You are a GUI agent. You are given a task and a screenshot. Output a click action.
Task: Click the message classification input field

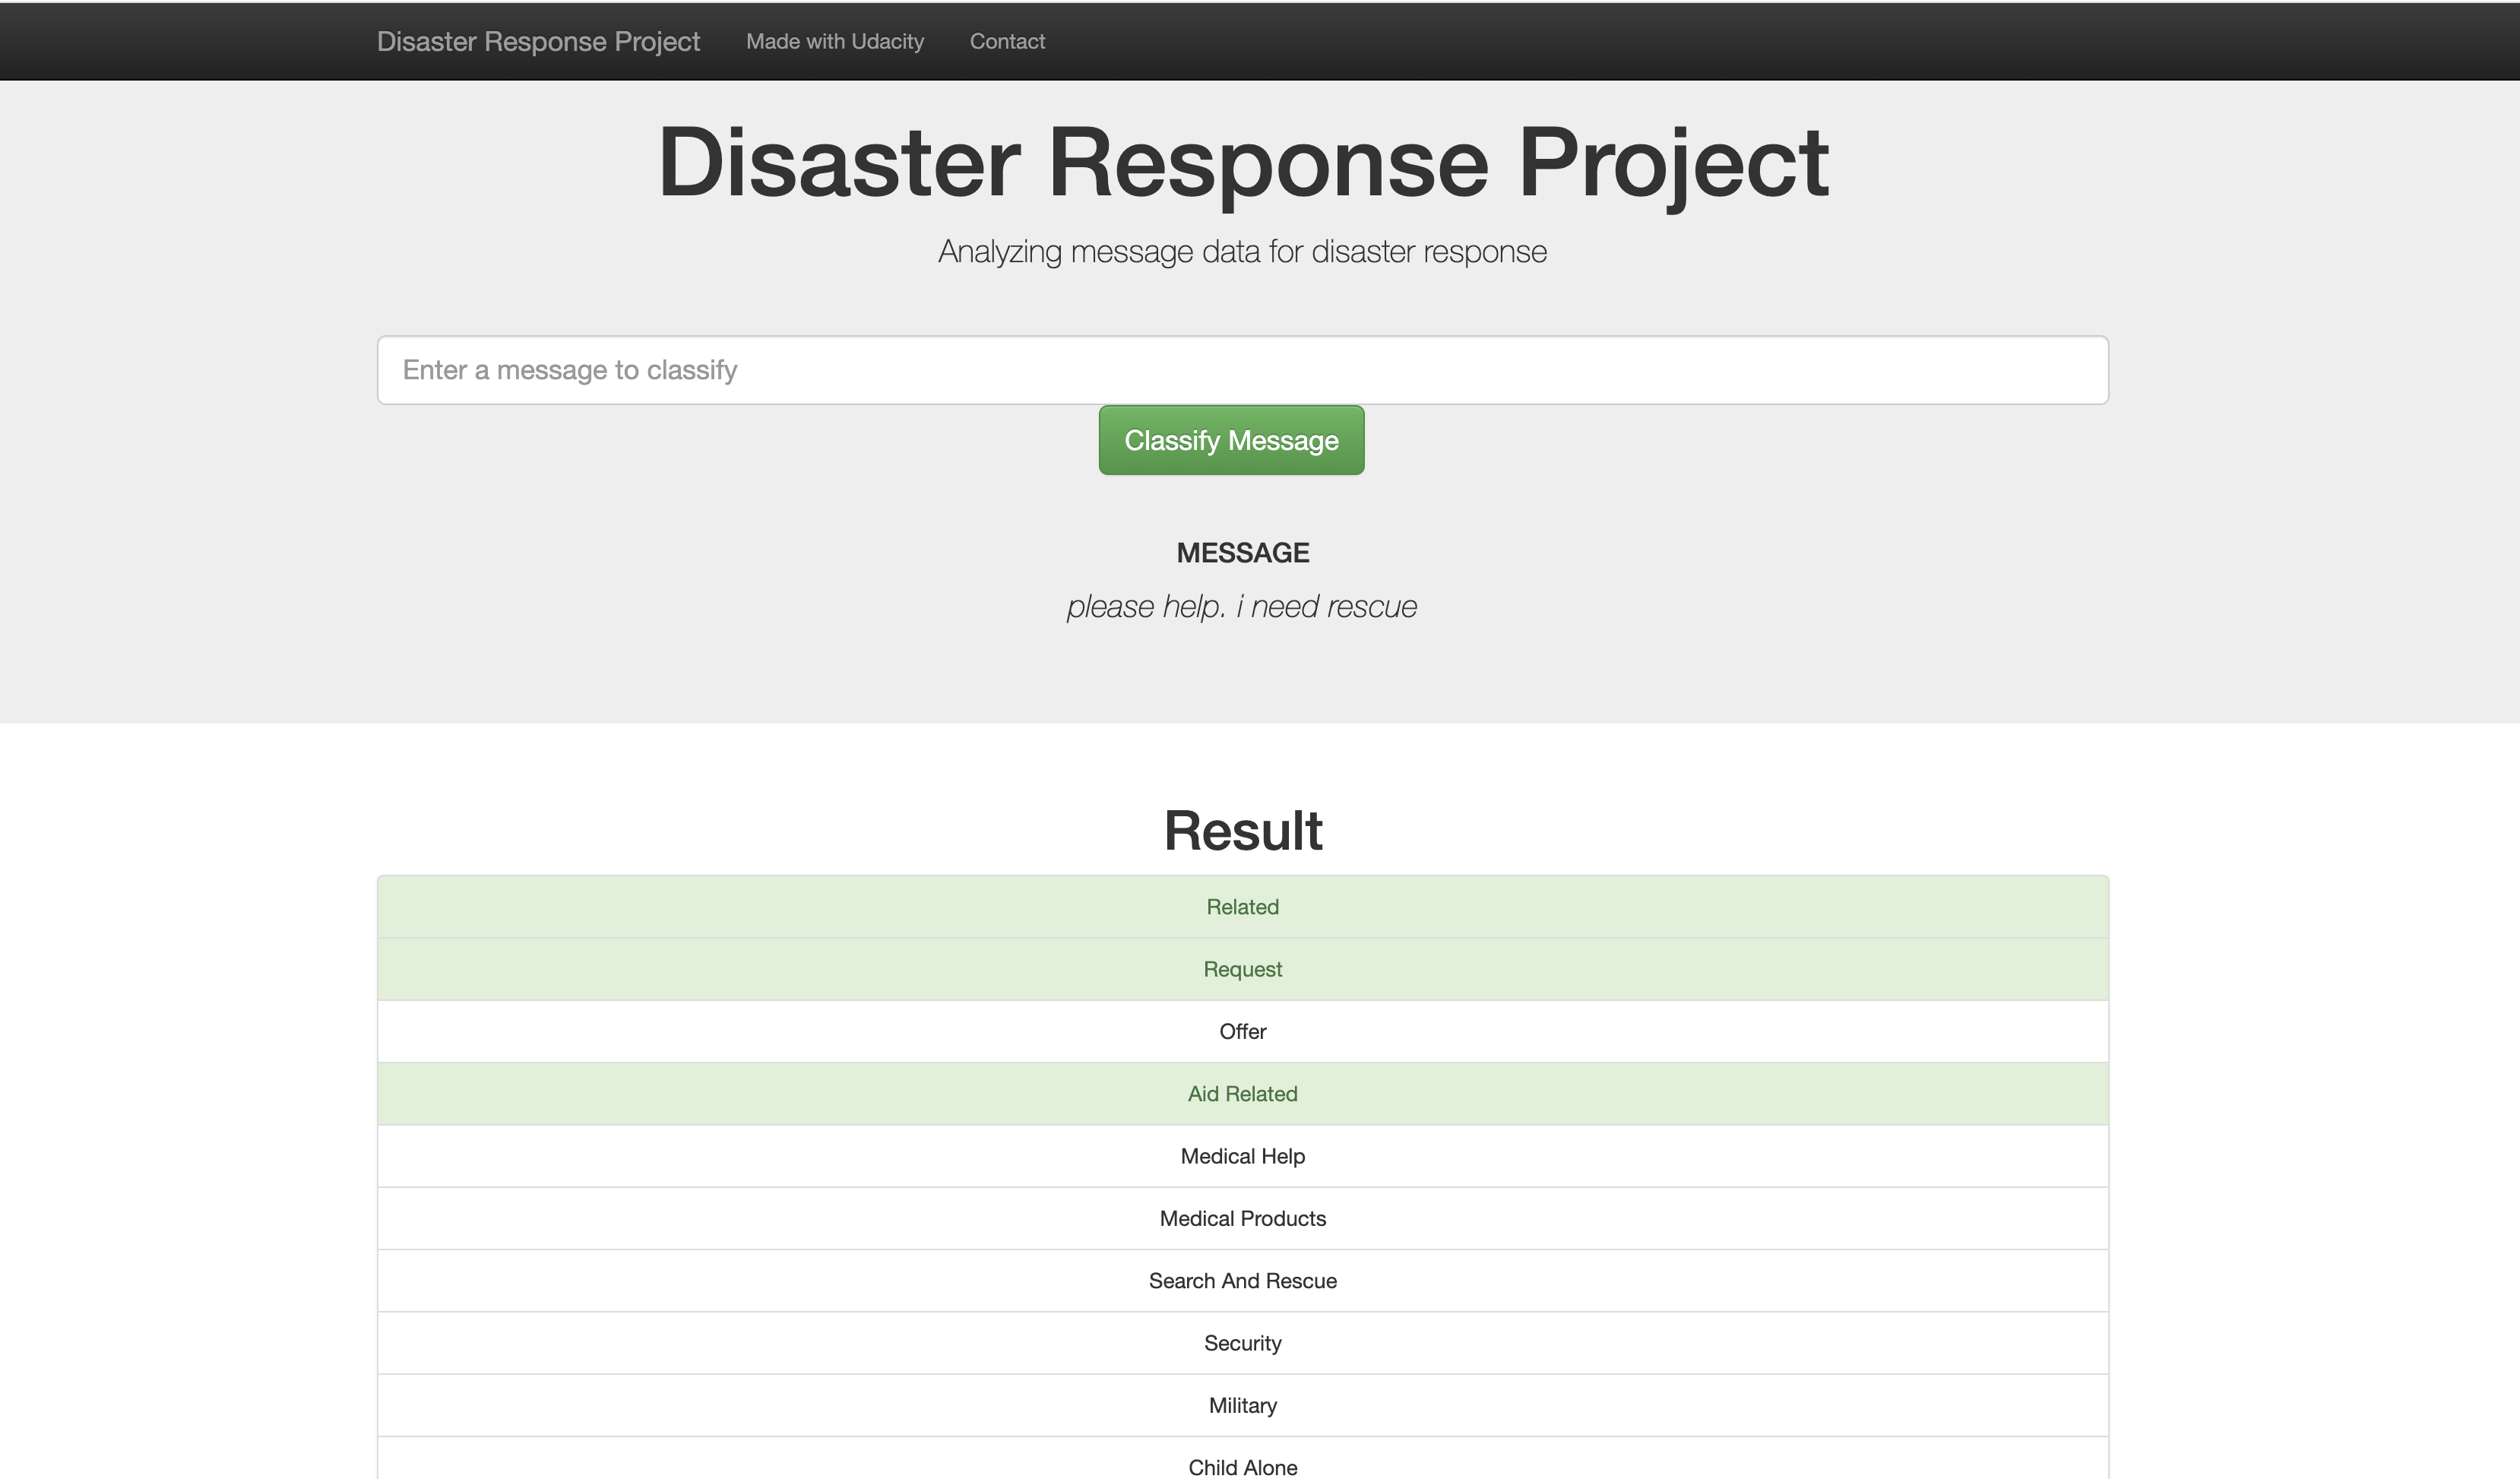[x=1242, y=369]
